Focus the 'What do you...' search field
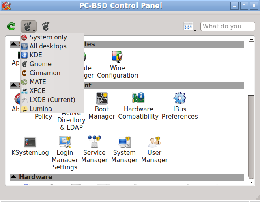Viewport: 260px width, 202px height. pos(228,26)
